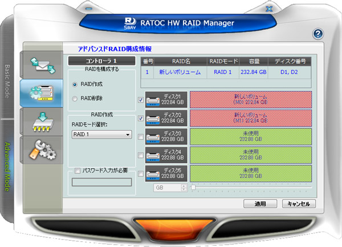This screenshot has width=342, height=247.
Task: Enable パスワード入力が必要 checkbox
Action: [78, 171]
